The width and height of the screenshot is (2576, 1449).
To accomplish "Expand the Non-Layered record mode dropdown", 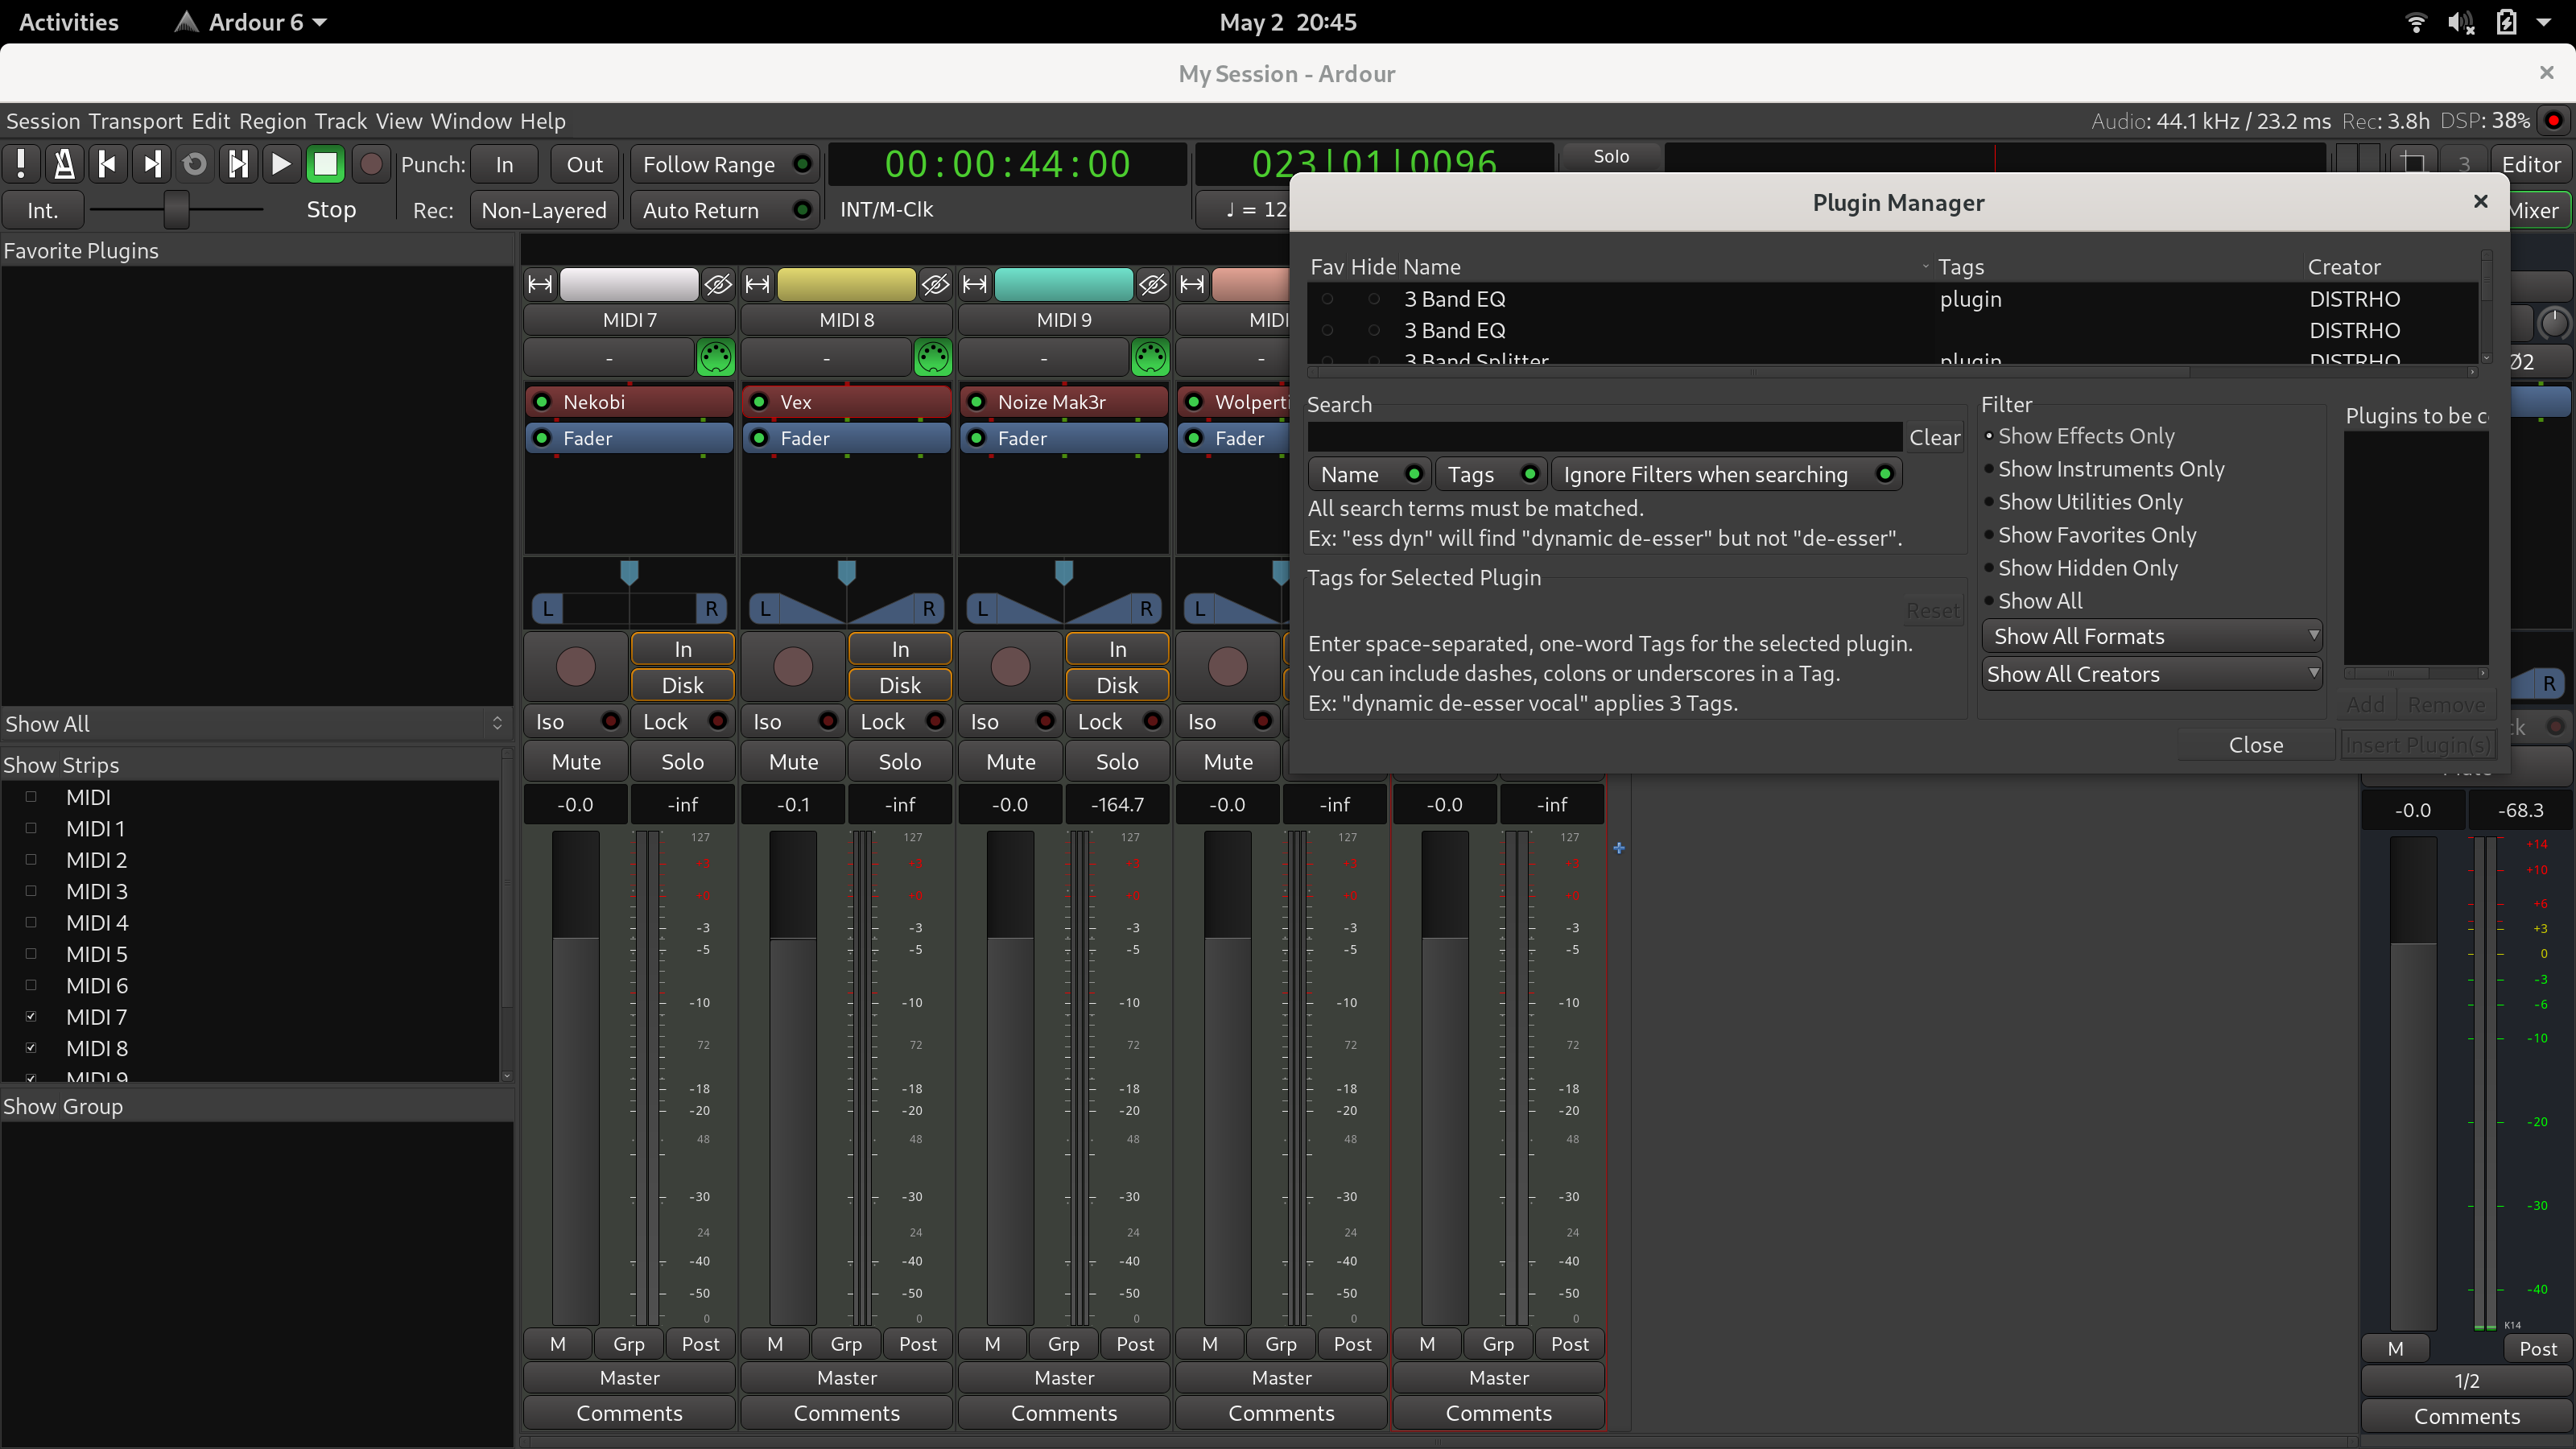I will pos(543,210).
